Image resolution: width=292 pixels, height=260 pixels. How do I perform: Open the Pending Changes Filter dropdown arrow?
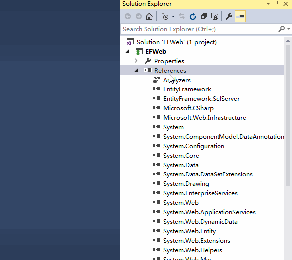[173, 16]
